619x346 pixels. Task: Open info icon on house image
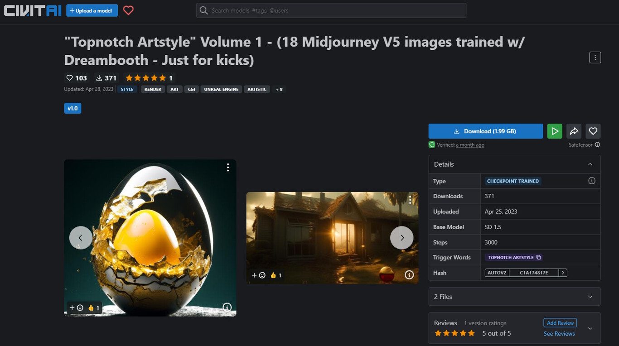click(x=409, y=275)
